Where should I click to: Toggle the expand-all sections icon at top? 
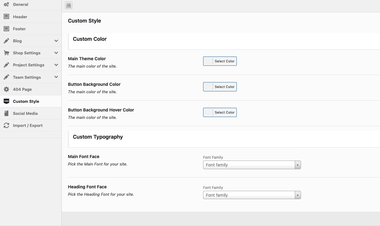[69, 5]
